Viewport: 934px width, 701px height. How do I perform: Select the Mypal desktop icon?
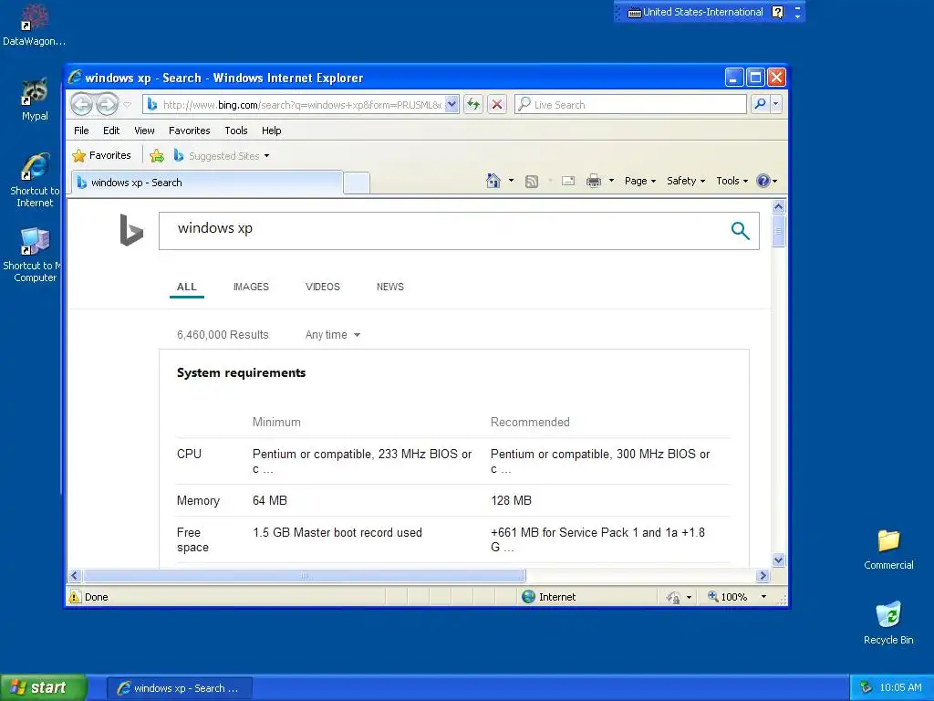tap(35, 99)
